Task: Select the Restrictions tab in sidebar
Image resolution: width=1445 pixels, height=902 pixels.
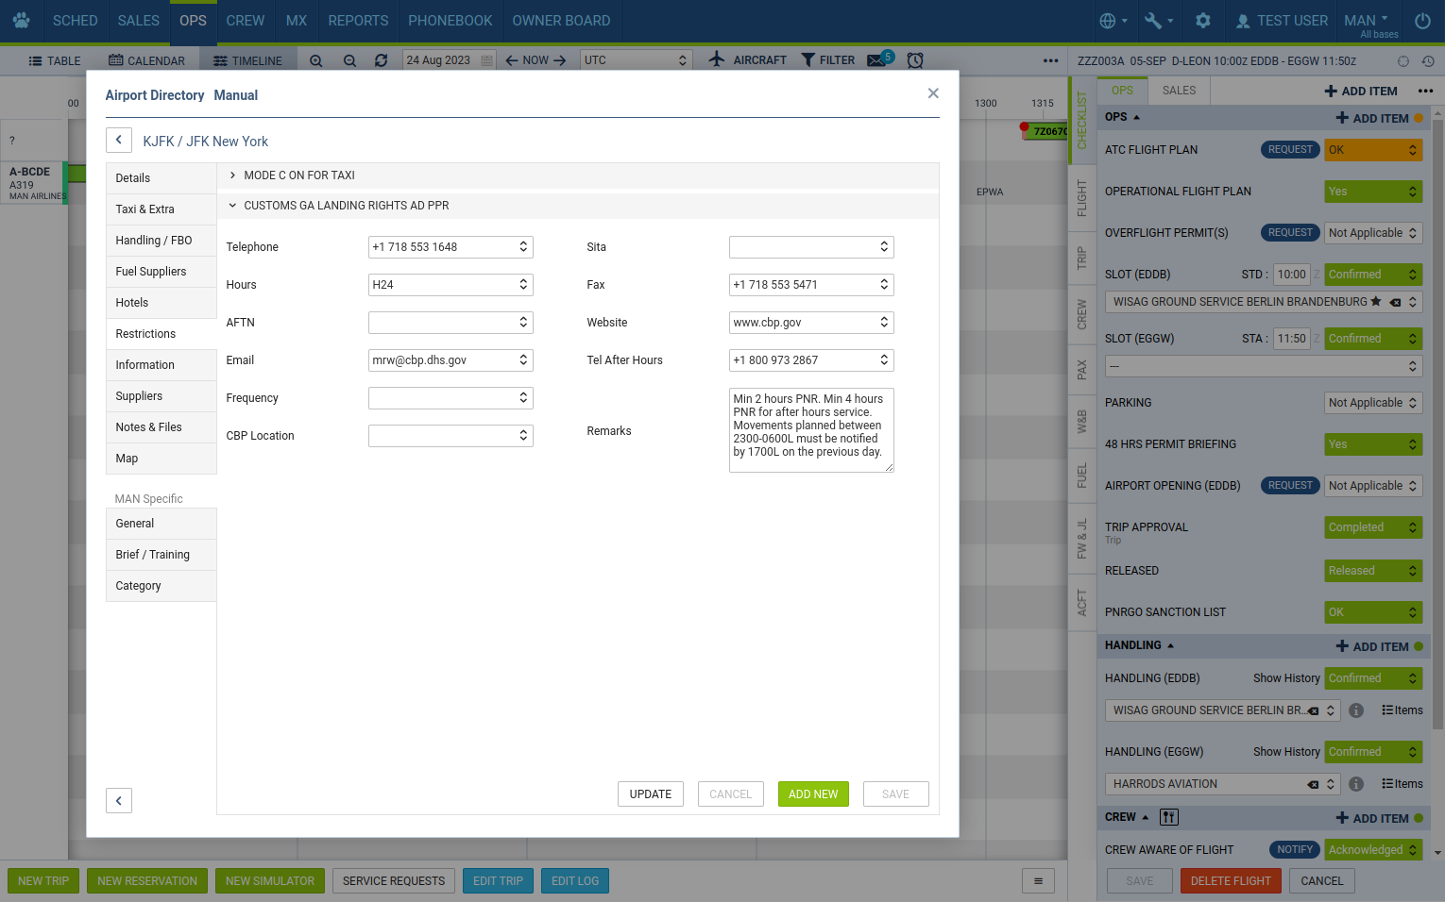Action: coord(145,334)
